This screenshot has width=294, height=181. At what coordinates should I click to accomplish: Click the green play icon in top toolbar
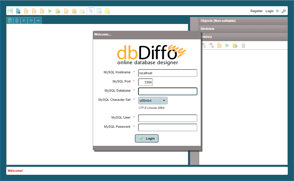tap(50, 11)
